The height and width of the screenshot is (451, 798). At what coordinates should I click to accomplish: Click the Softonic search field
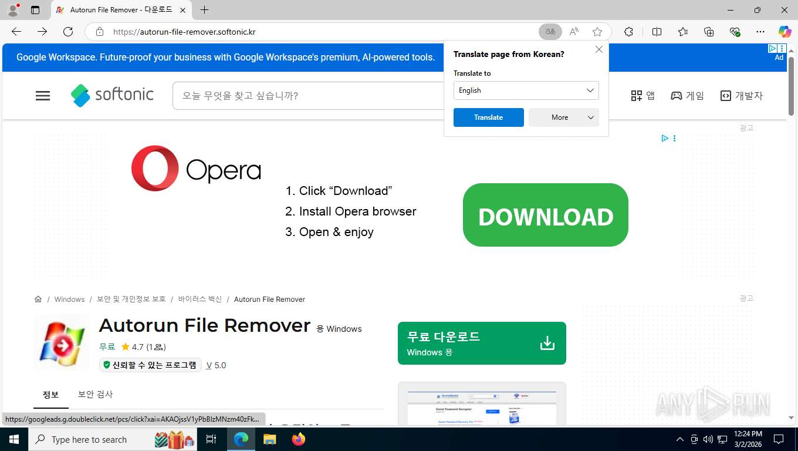[x=308, y=96]
